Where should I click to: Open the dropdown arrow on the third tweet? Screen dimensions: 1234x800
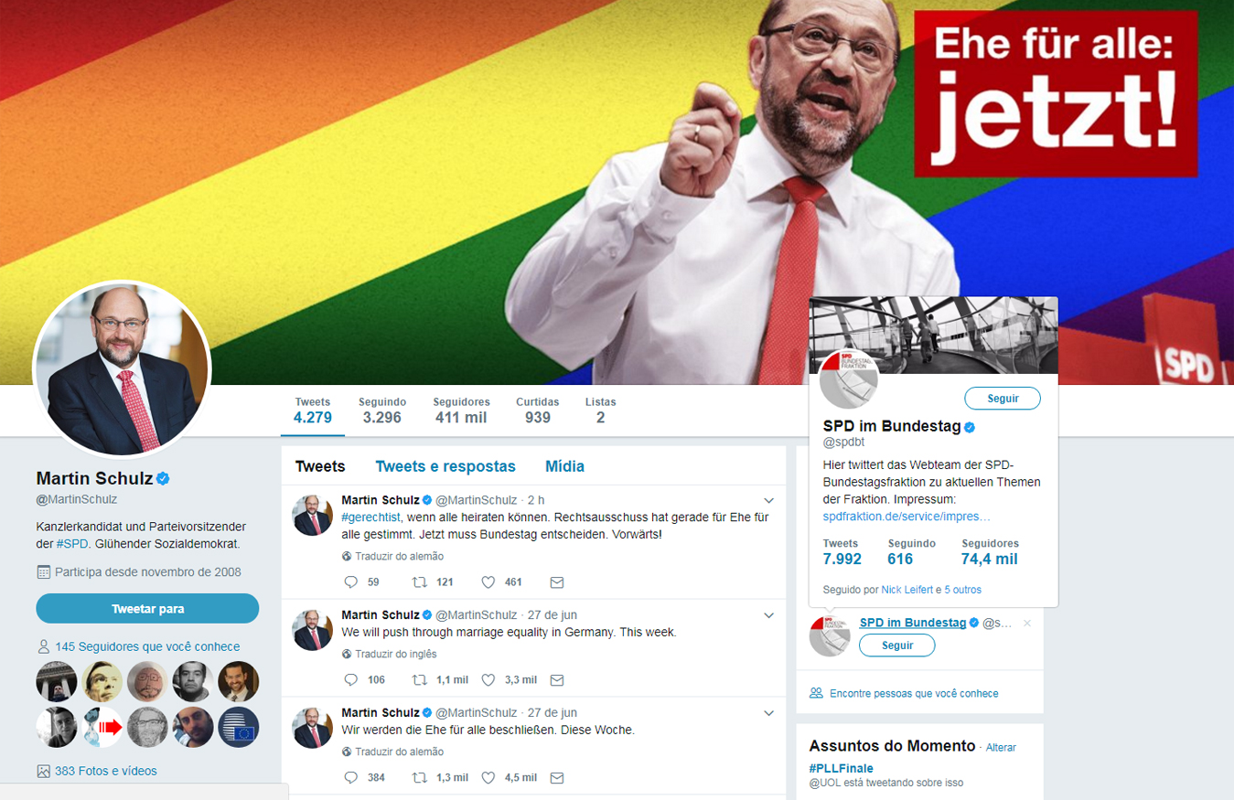768,713
